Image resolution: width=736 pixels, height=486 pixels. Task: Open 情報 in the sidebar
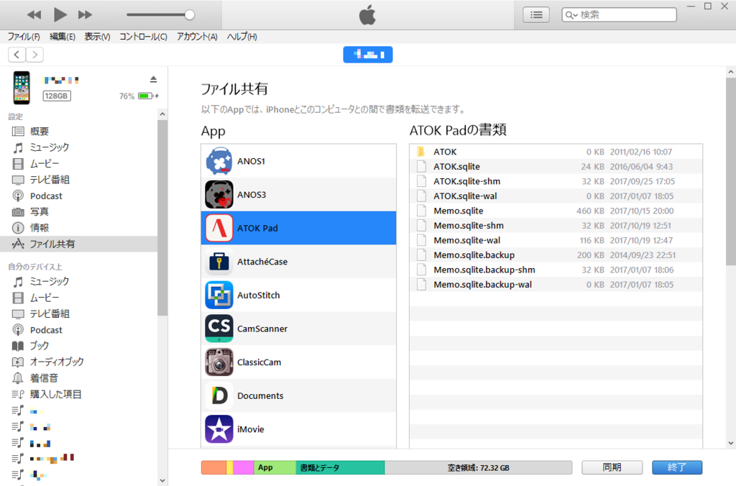point(79,228)
